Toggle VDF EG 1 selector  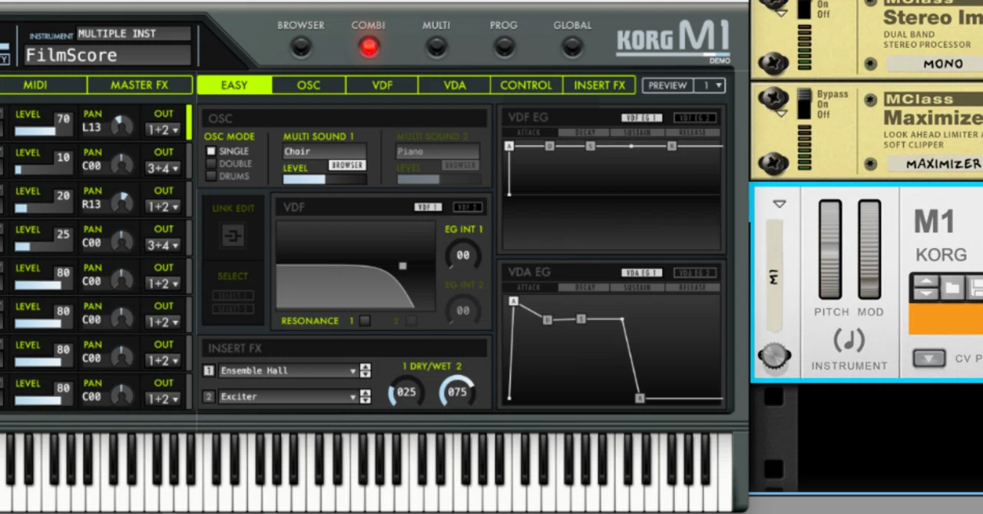click(642, 118)
